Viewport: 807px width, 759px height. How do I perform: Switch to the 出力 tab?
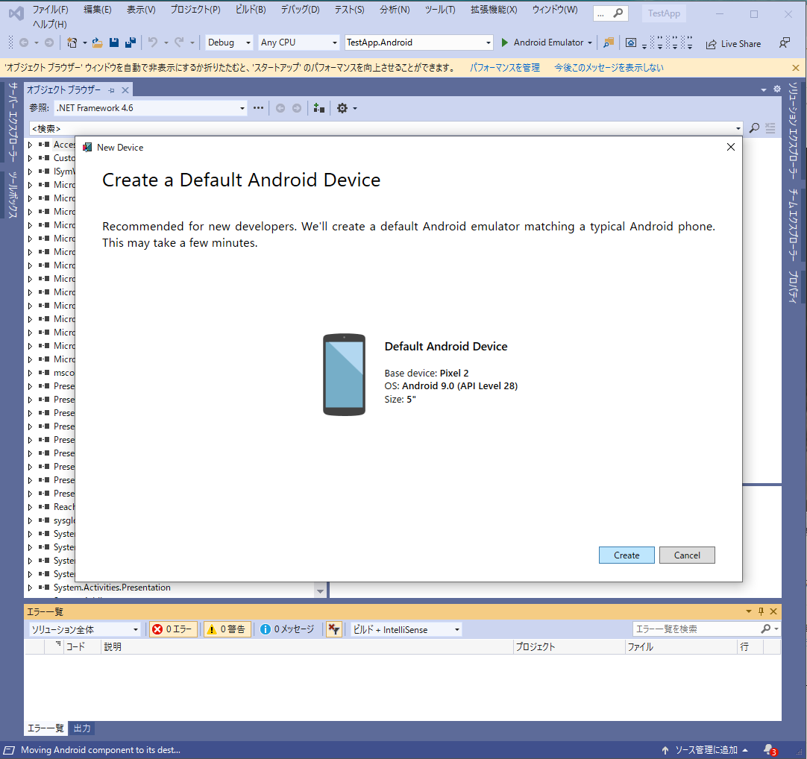tap(81, 728)
